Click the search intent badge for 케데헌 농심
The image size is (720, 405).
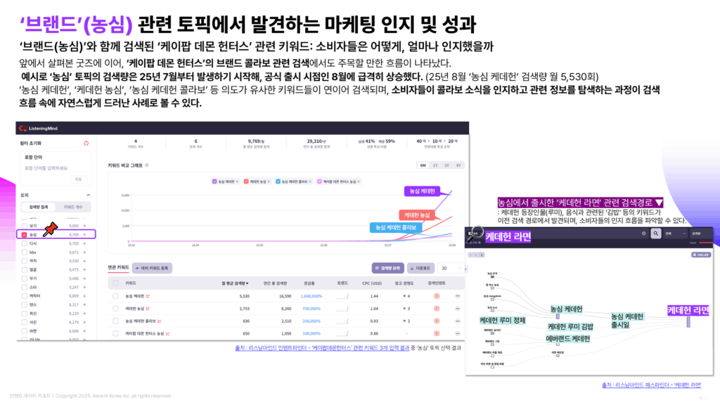pyautogui.click(x=436, y=309)
